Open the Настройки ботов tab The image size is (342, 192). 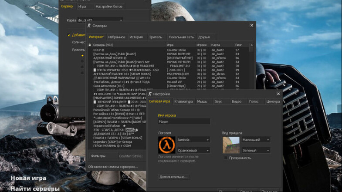(x=109, y=7)
